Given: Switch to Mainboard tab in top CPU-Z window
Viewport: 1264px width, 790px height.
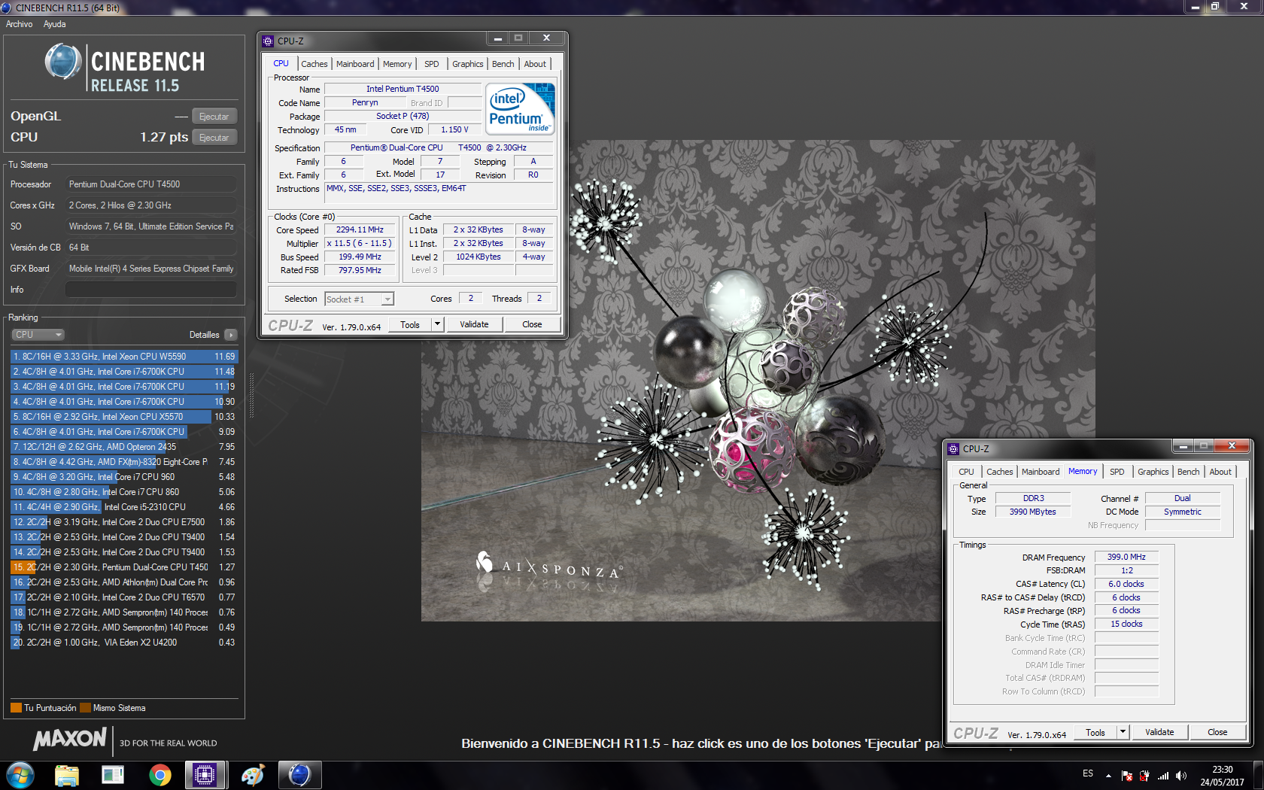Looking at the screenshot, I should [355, 64].
